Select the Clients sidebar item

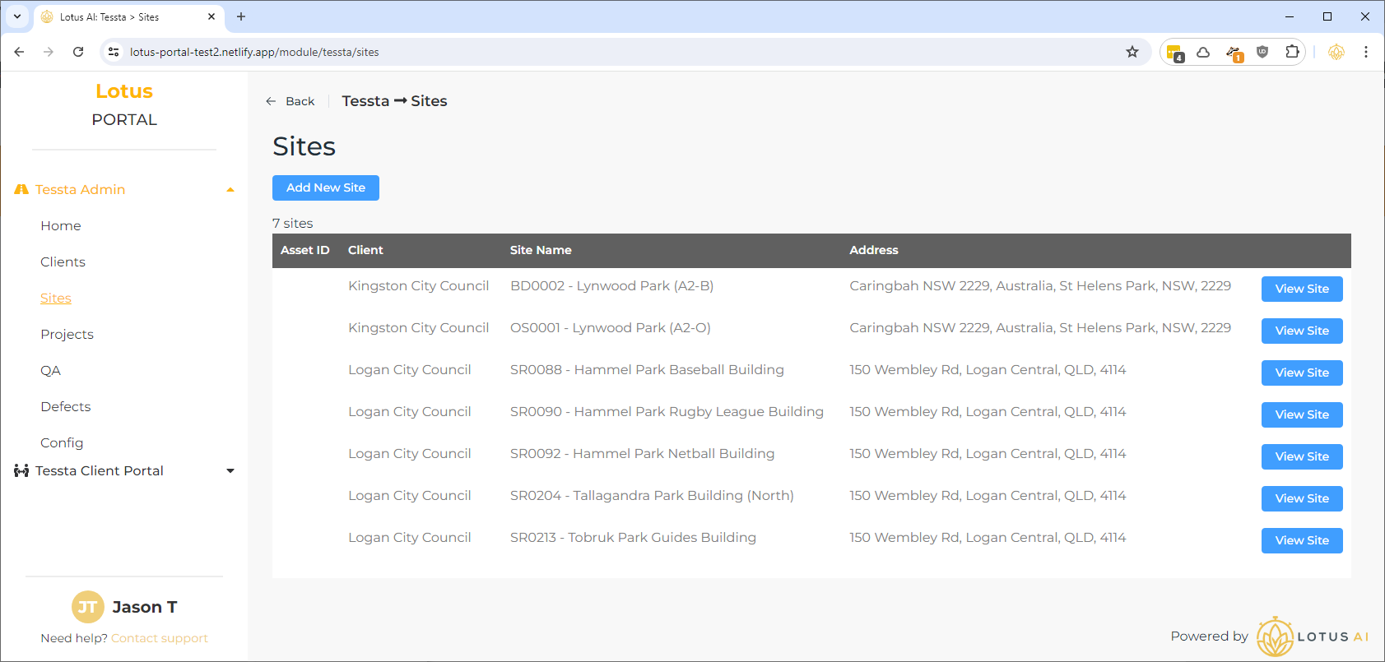point(63,262)
